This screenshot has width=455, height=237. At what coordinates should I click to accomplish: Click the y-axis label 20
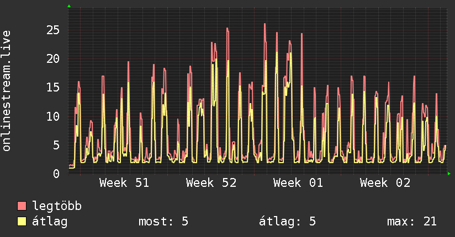pyautogui.click(x=53, y=59)
